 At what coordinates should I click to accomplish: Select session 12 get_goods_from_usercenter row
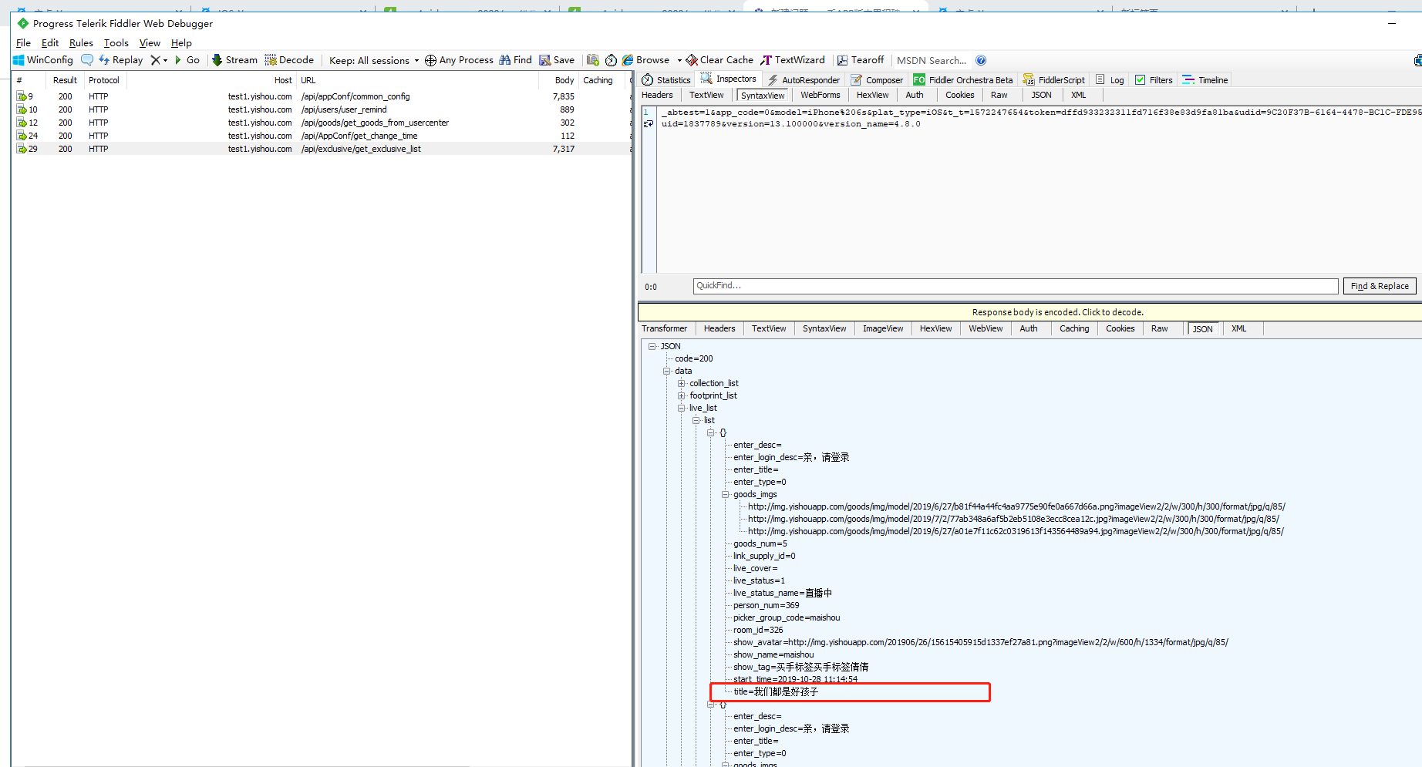pyautogui.click(x=322, y=123)
